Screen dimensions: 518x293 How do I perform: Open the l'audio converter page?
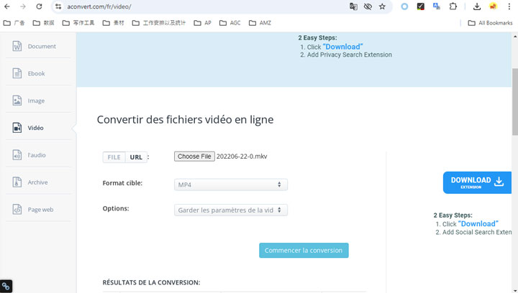pos(37,155)
